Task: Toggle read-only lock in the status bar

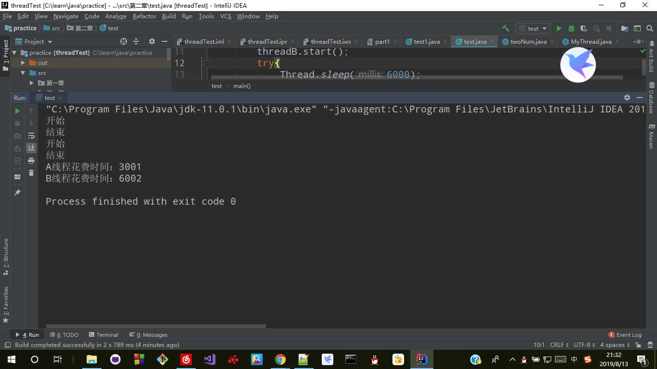Action: tap(638, 345)
